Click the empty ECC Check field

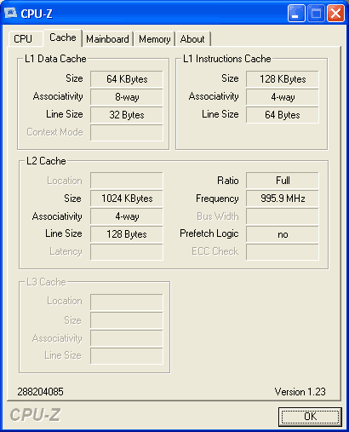(x=283, y=252)
